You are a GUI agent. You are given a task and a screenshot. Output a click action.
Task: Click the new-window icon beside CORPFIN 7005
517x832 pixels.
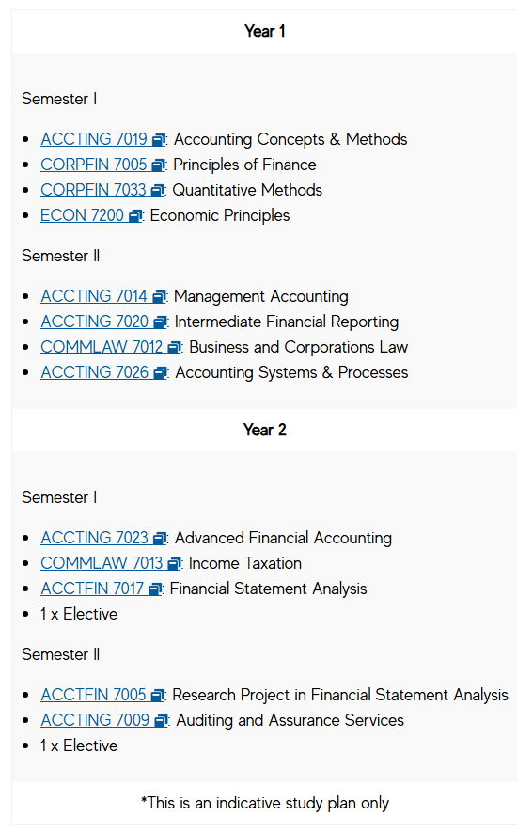pyautogui.click(x=159, y=165)
